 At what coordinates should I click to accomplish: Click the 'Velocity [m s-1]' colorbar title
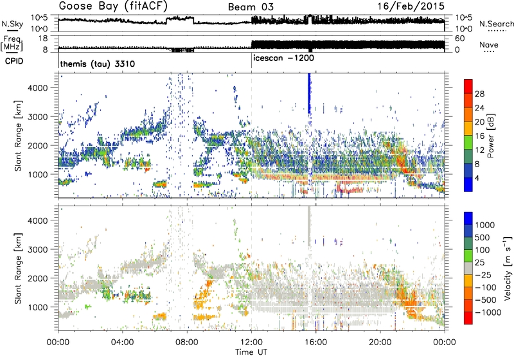pyautogui.click(x=508, y=268)
